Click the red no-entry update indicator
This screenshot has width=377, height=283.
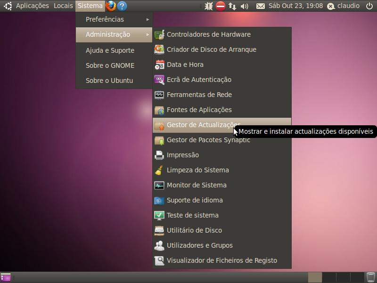pyautogui.click(x=221, y=6)
